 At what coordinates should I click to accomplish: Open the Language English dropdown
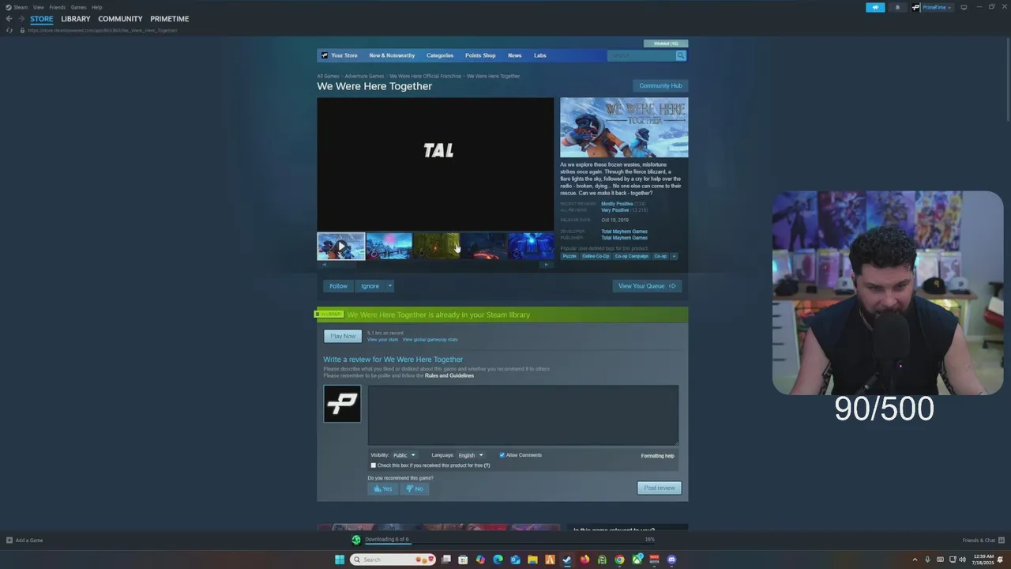pos(470,455)
